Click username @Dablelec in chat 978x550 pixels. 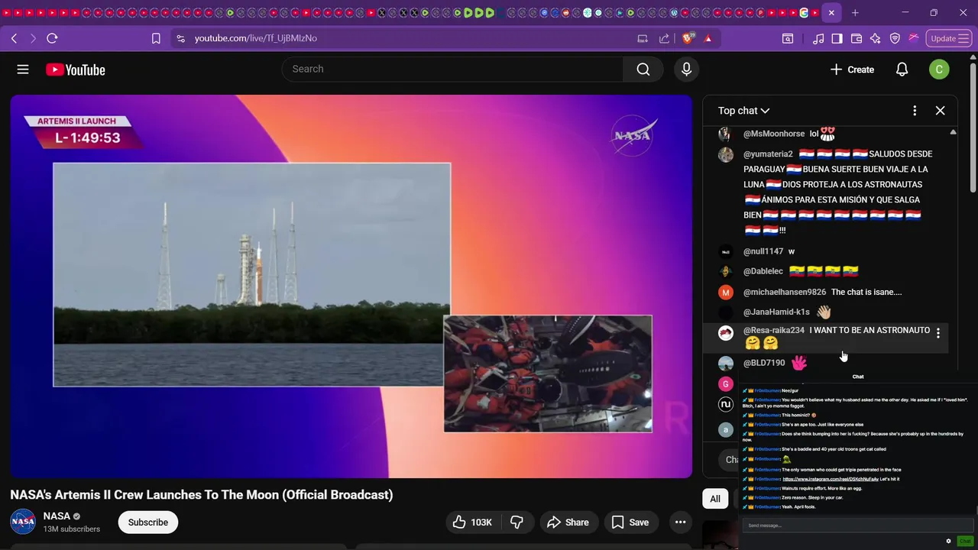click(x=763, y=271)
